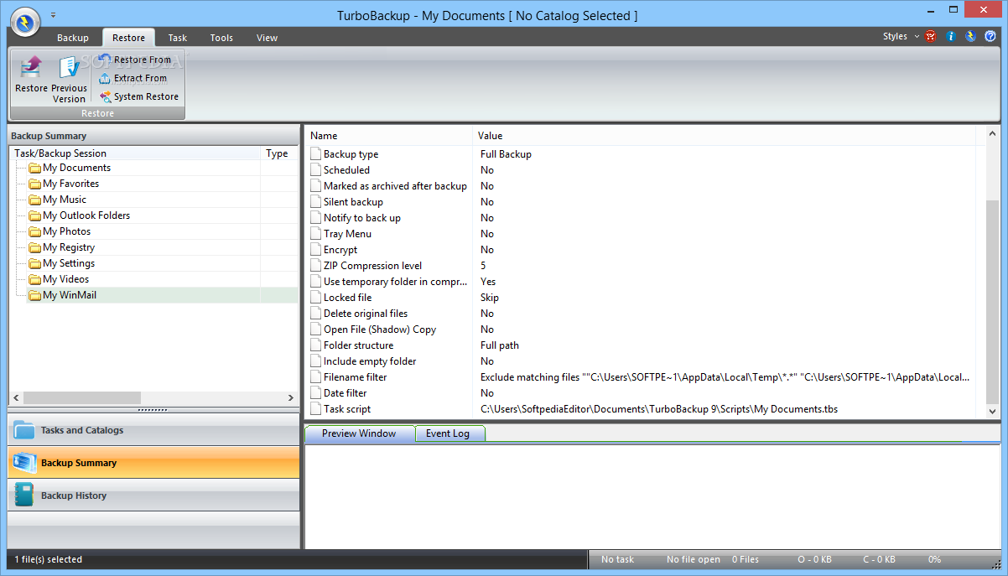Select the My Favorites folder icon
The image size is (1008, 576).
click(x=35, y=184)
